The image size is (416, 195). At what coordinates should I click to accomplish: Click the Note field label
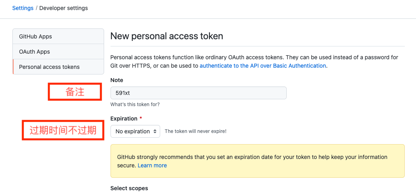pos(117,80)
